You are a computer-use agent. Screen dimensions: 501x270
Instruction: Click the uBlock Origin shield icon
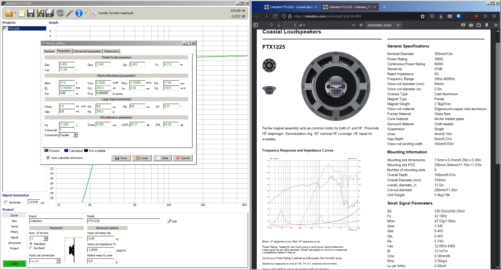click(x=476, y=16)
